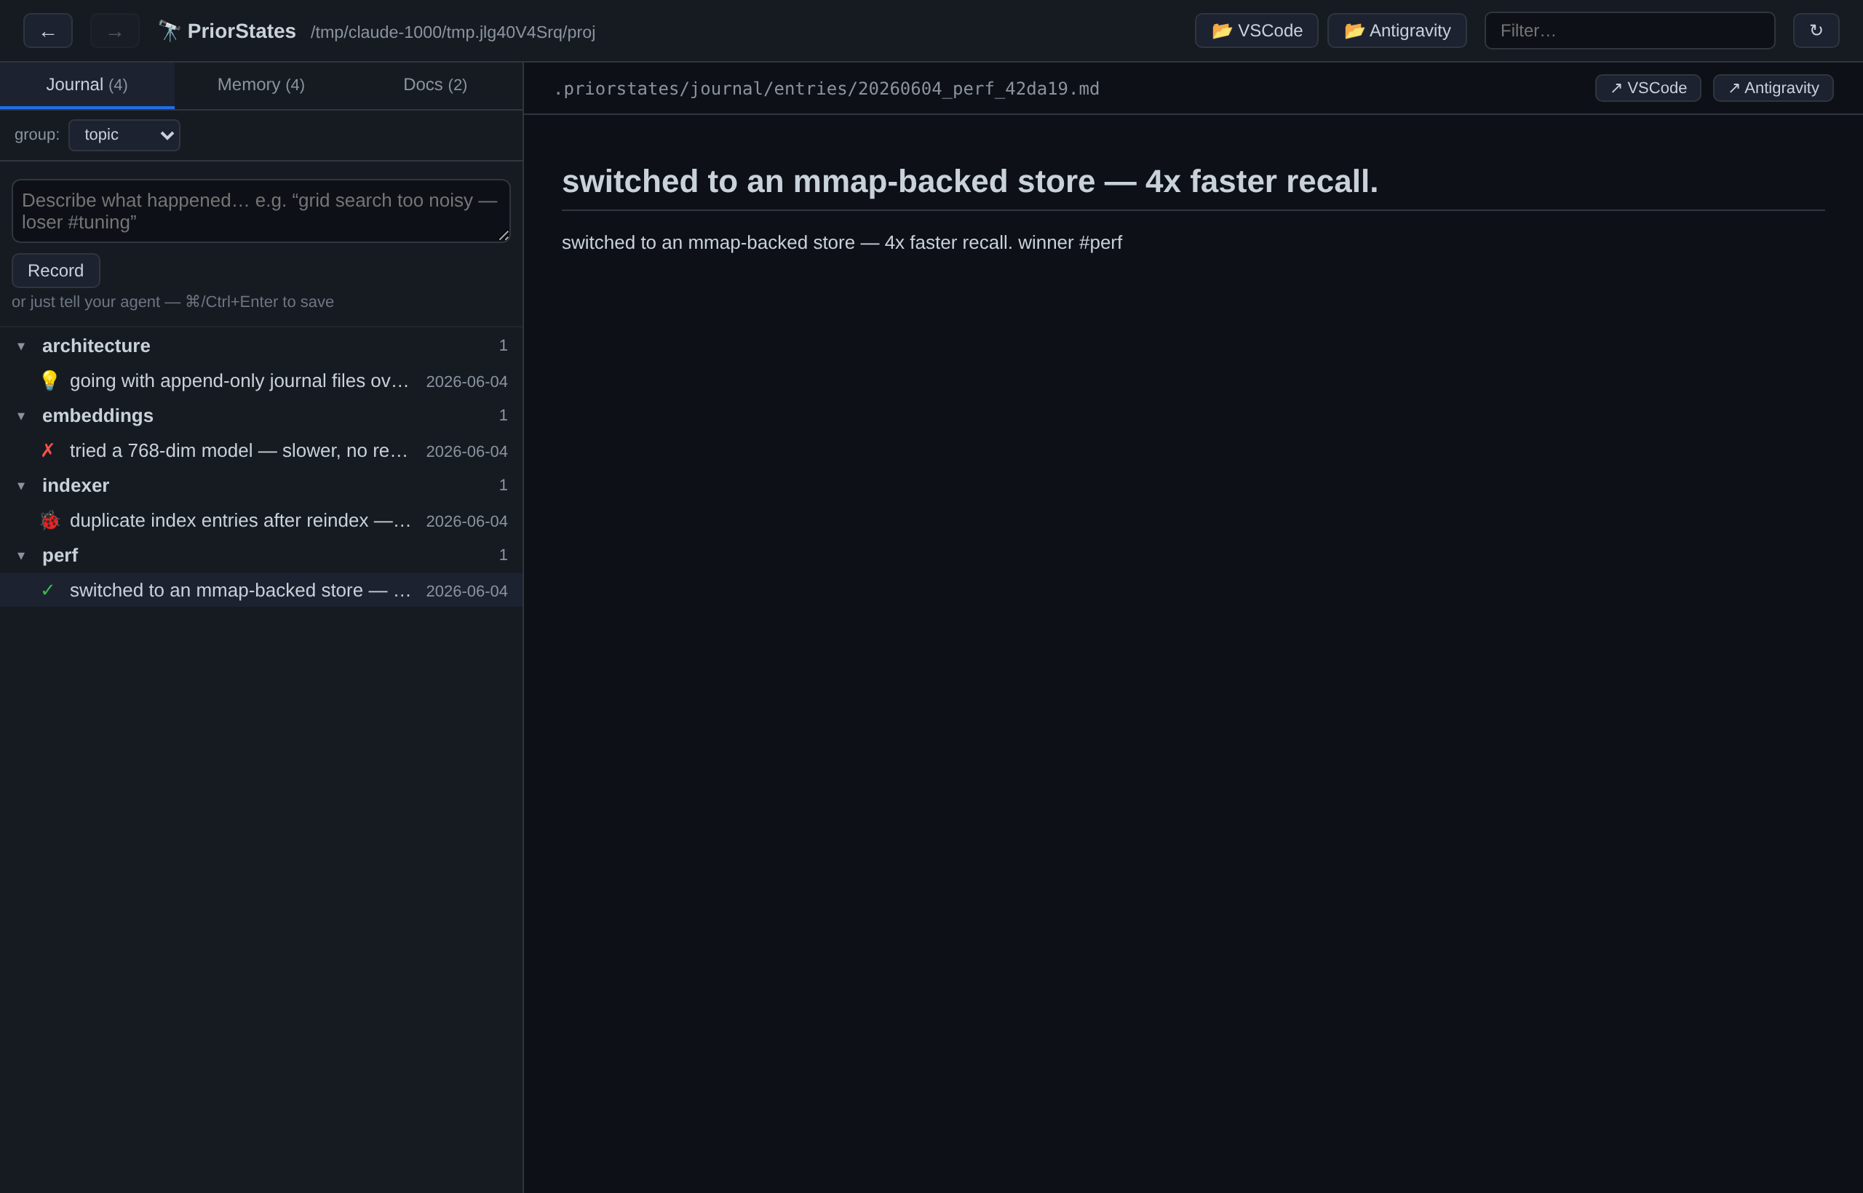Select the switched to mmap-backed store entry
The image size is (1863, 1193).
point(261,590)
